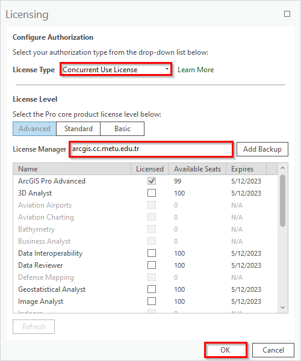Toggle the ArcGIS Pro Advanced checkbox
301x361 pixels.
pyautogui.click(x=152, y=180)
